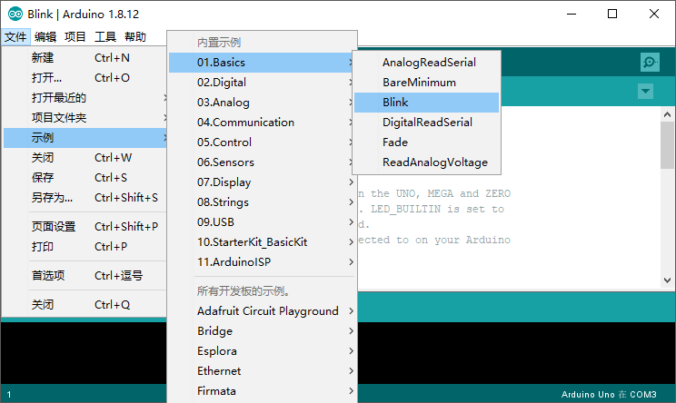Choose 关闭 Ctrl+W entry
The image size is (676, 403).
click(84, 158)
